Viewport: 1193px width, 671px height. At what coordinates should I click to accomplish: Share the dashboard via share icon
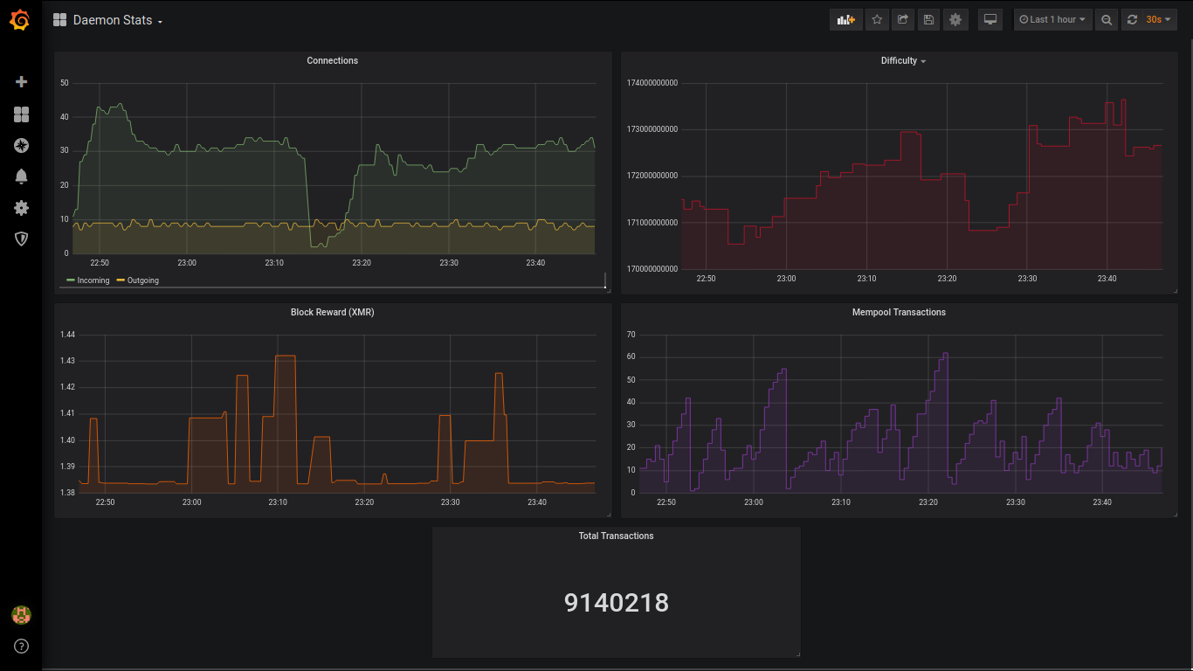click(x=903, y=19)
